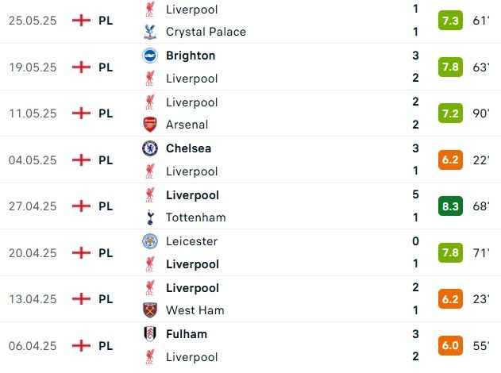Click the Leicester club crest icon

coord(150,241)
